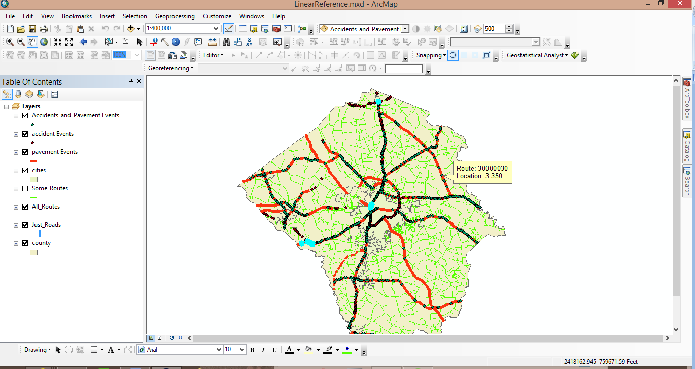
Task: Click the Find binoculars icon
Action: 226,42
